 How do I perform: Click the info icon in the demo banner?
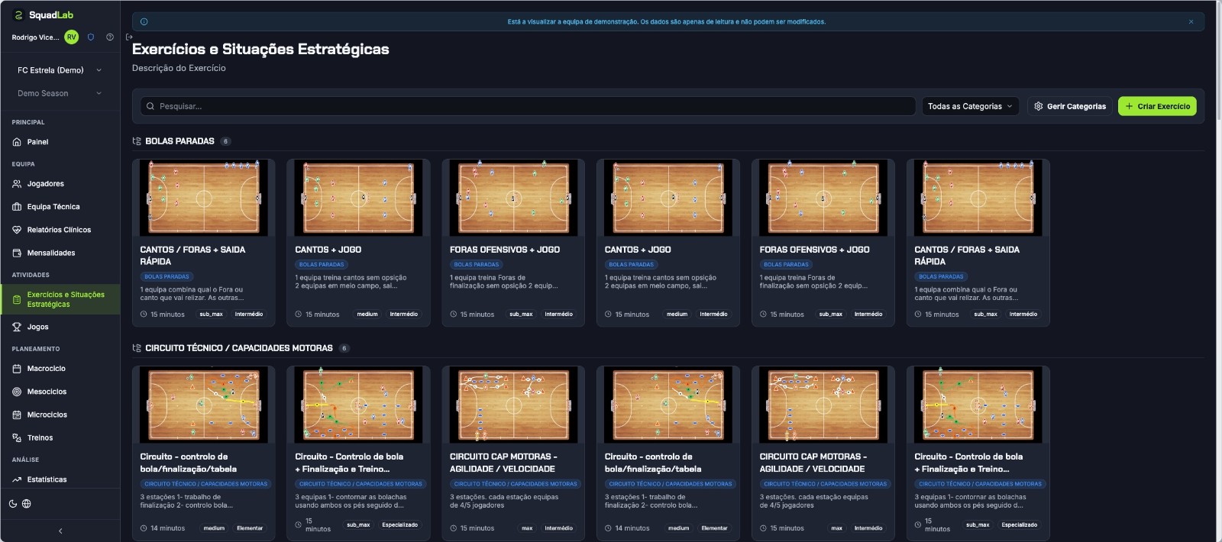[144, 21]
